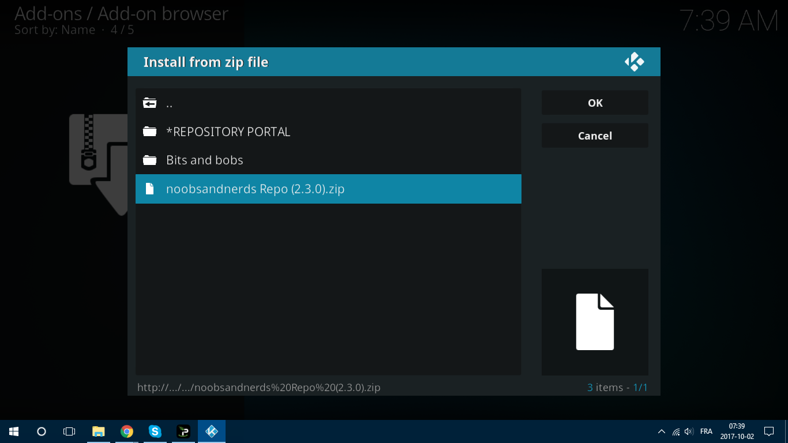Open the Windows Start menu
This screenshot has height=443, width=788.
[14, 431]
